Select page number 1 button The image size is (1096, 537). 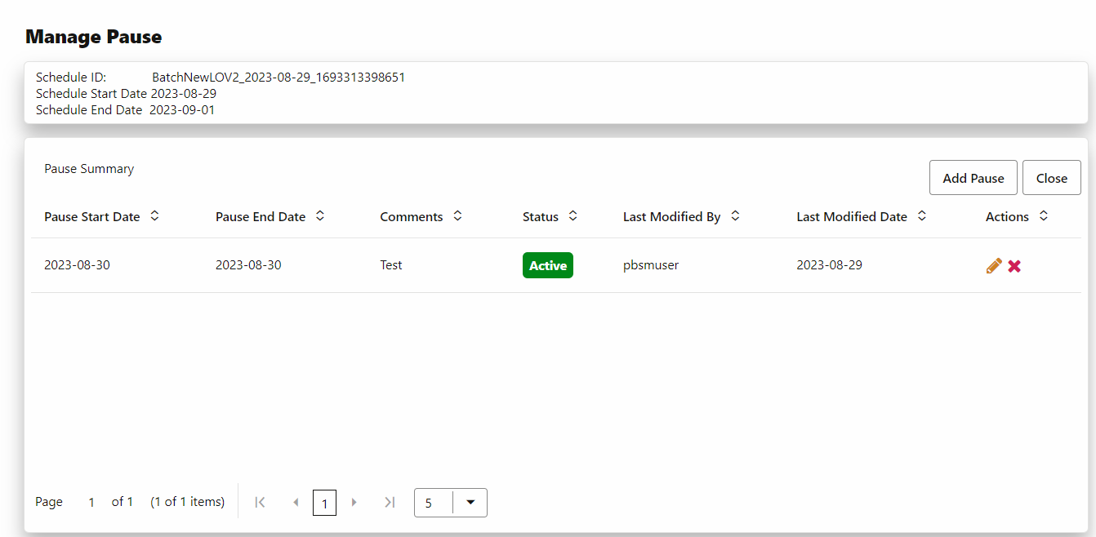[324, 503]
